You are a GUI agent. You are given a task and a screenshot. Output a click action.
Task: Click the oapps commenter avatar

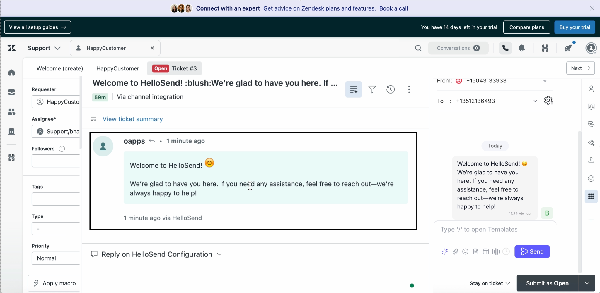(103, 146)
